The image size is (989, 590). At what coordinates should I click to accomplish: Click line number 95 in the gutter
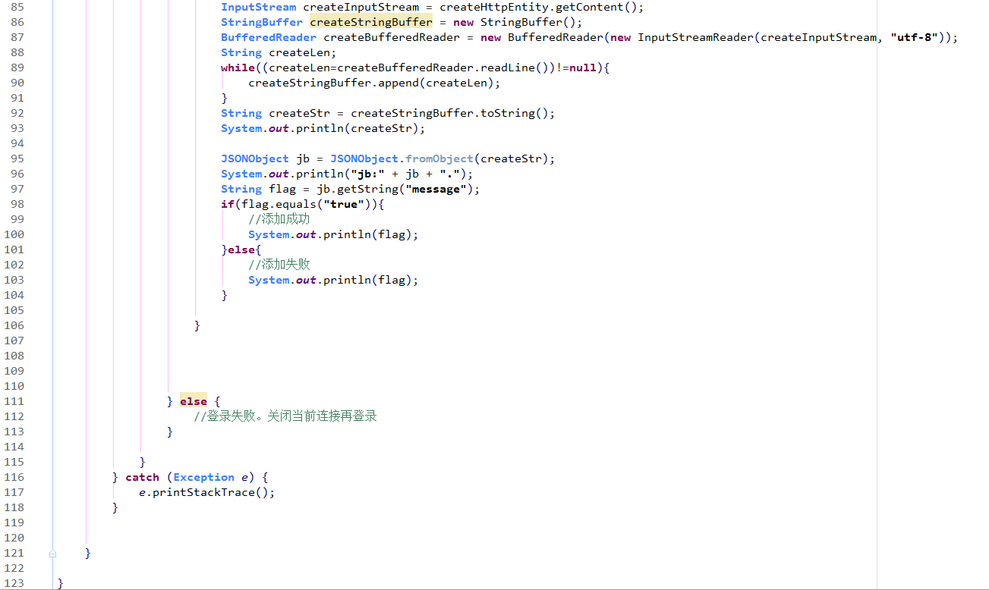coord(17,158)
